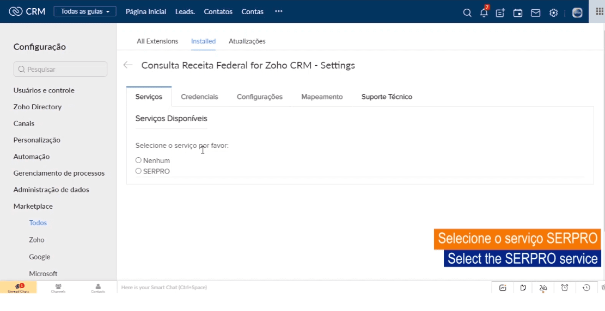Open the Zoho apps grid launcher

(x=600, y=12)
